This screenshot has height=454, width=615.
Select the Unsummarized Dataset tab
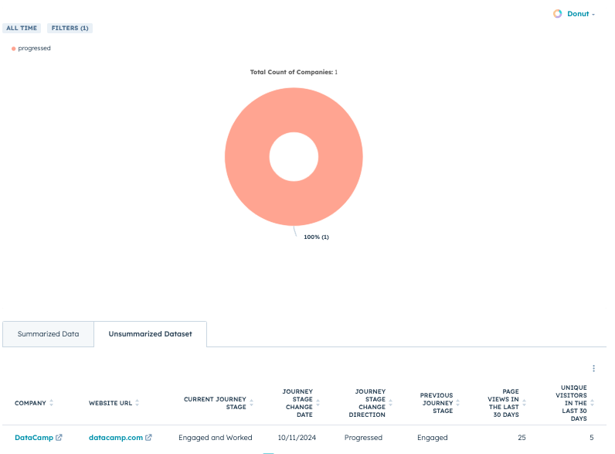pyautogui.click(x=150, y=334)
